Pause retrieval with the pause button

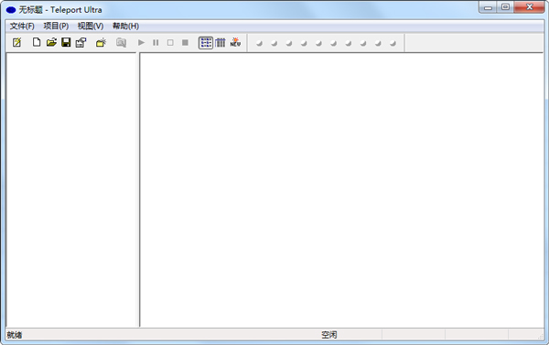pyautogui.click(x=156, y=42)
